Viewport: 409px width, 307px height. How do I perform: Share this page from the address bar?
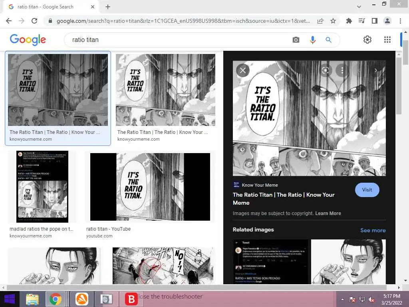(x=320, y=21)
